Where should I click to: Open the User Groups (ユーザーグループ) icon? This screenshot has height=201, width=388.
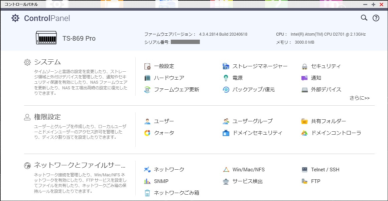coord(226,121)
